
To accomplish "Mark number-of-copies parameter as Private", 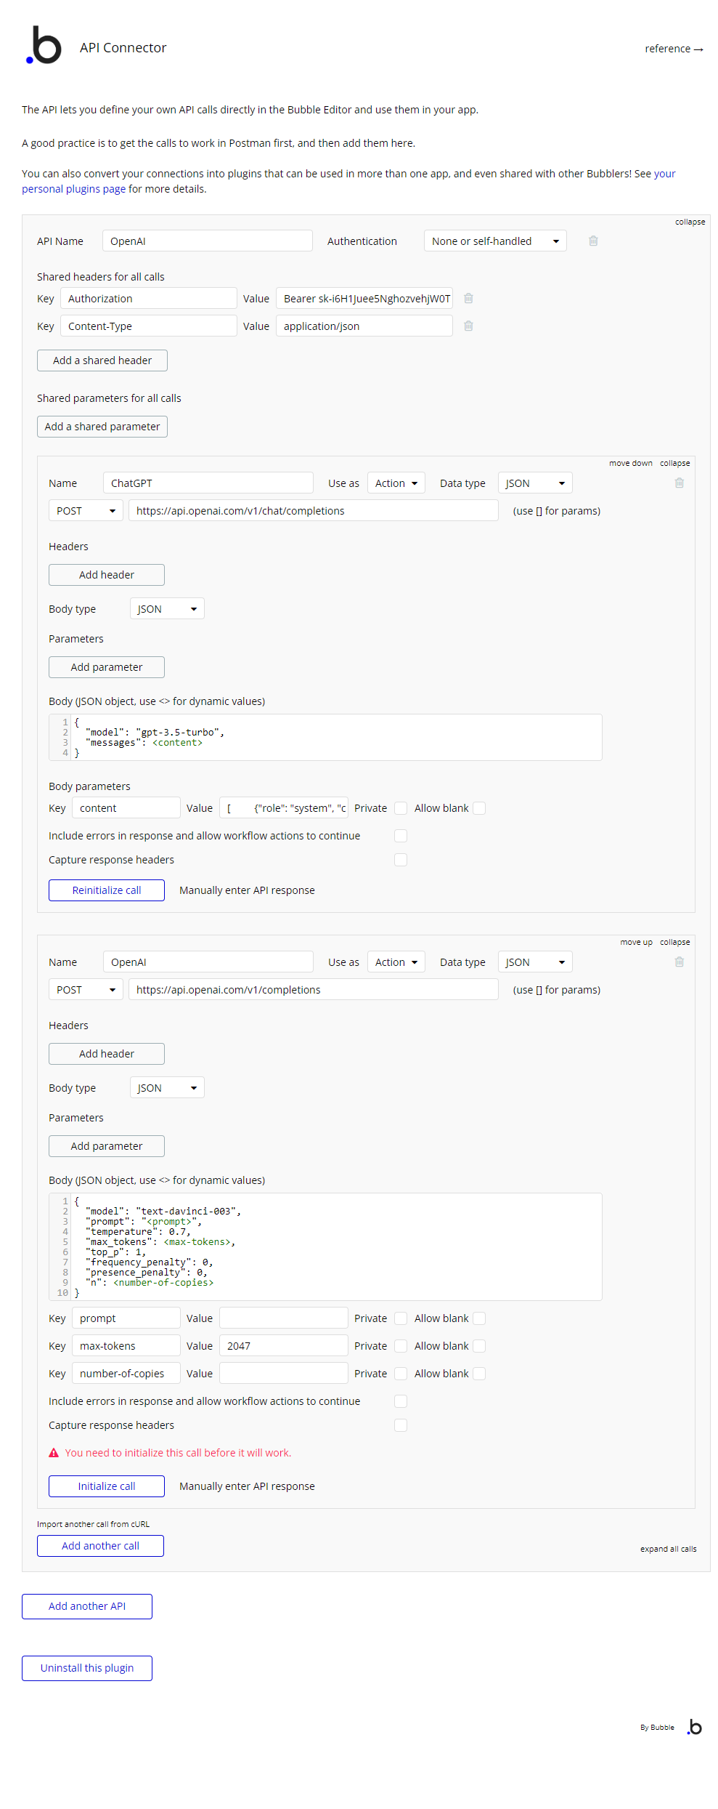I will 401,1374.
